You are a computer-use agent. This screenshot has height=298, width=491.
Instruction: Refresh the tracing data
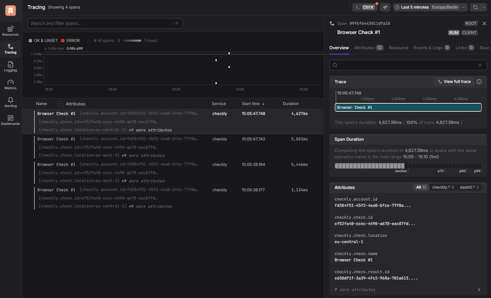coord(475,7)
